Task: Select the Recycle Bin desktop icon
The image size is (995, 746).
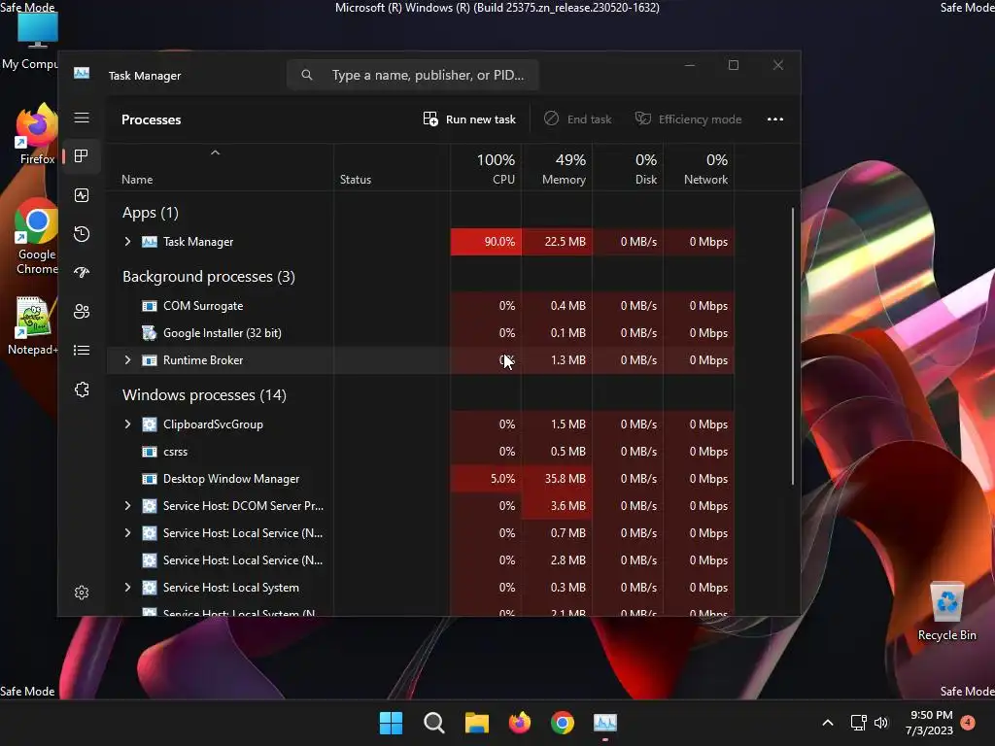Action: click(x=946, y=612)
